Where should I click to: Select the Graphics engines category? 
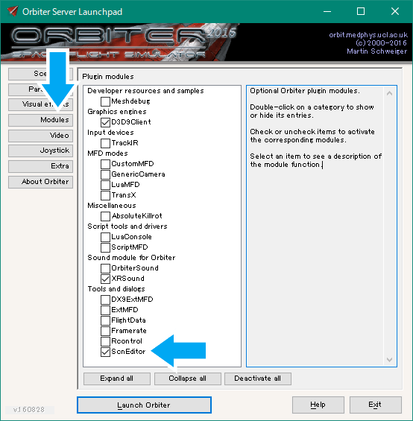tap(117, 112)
